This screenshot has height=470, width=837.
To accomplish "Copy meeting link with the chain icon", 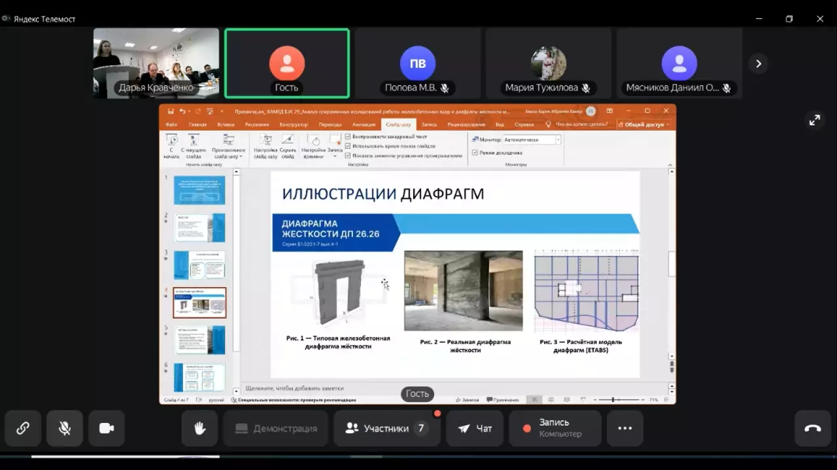I will coord(23,428).
